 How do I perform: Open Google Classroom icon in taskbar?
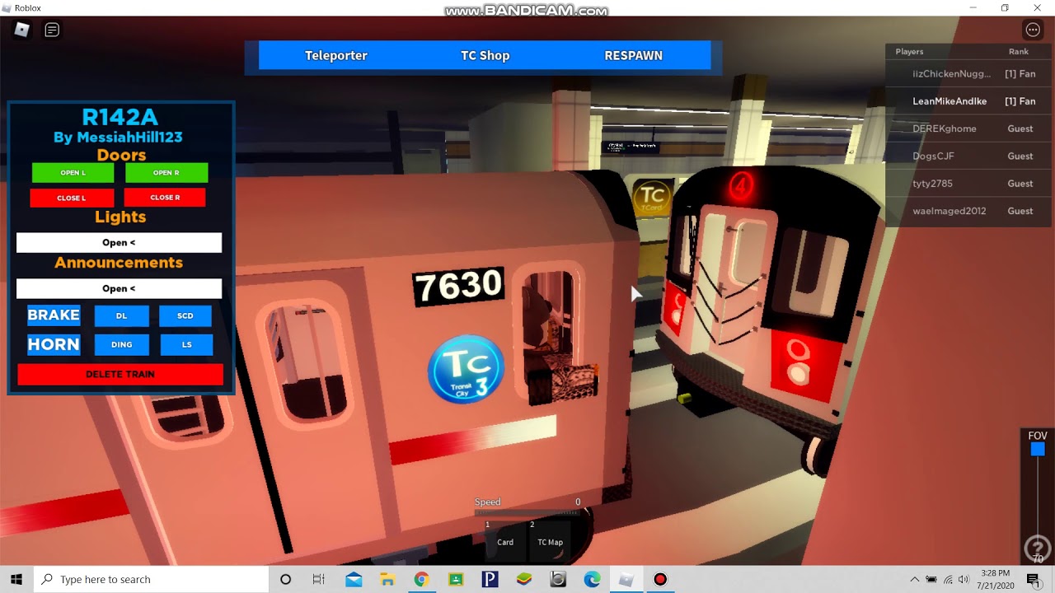[456, 579]
